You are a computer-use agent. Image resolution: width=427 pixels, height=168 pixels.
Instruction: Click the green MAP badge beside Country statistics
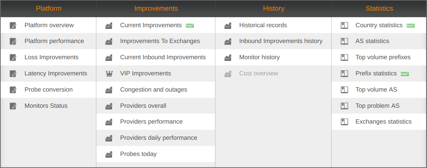pyautogui.click(x=410, y=26)
